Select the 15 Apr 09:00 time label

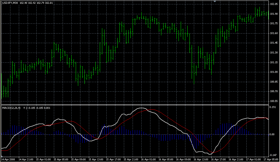pyautogui.click(x=78, y=159)
